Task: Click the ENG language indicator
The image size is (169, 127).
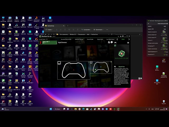Action: tap(153, 109)
